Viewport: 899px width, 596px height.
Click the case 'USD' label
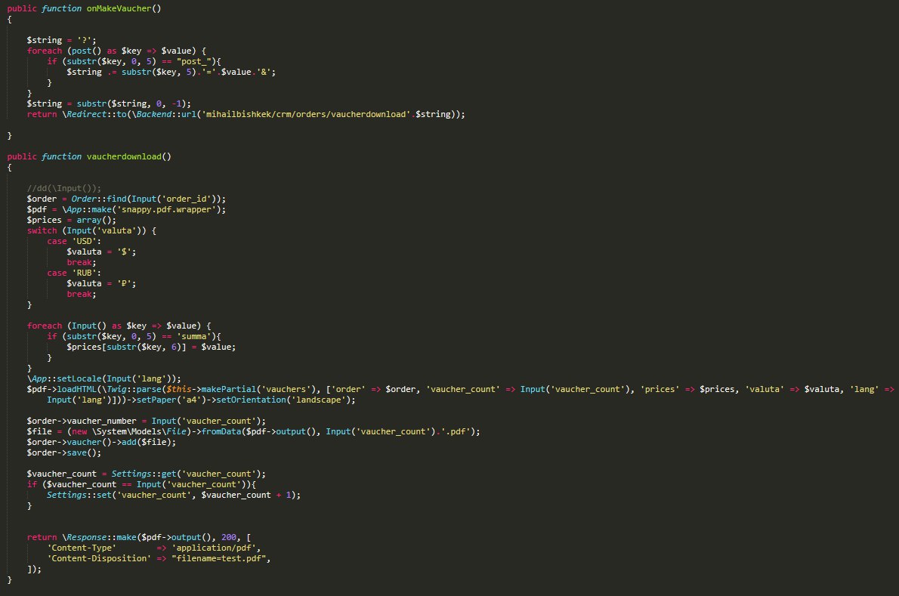[74, 241]
